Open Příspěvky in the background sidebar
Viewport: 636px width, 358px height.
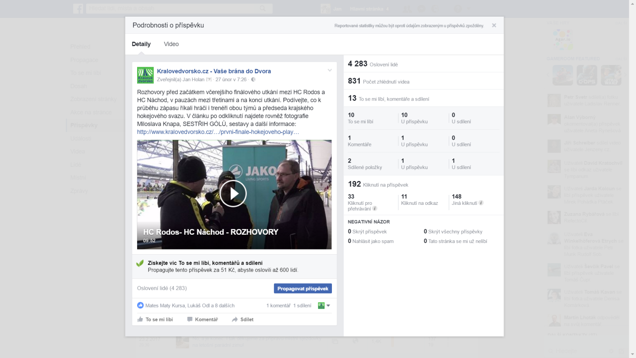[x=84, y=125]
